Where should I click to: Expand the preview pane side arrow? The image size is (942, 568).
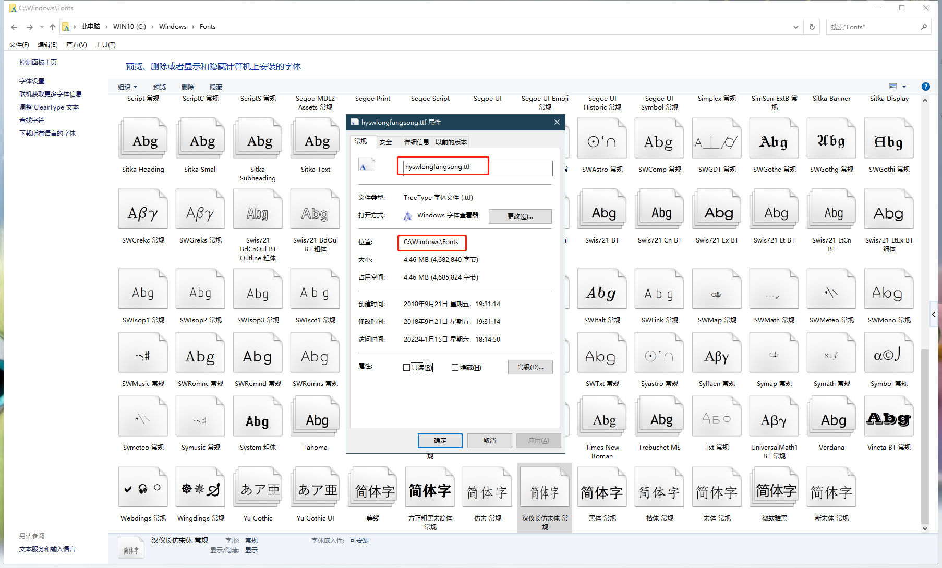click(934, 314)
